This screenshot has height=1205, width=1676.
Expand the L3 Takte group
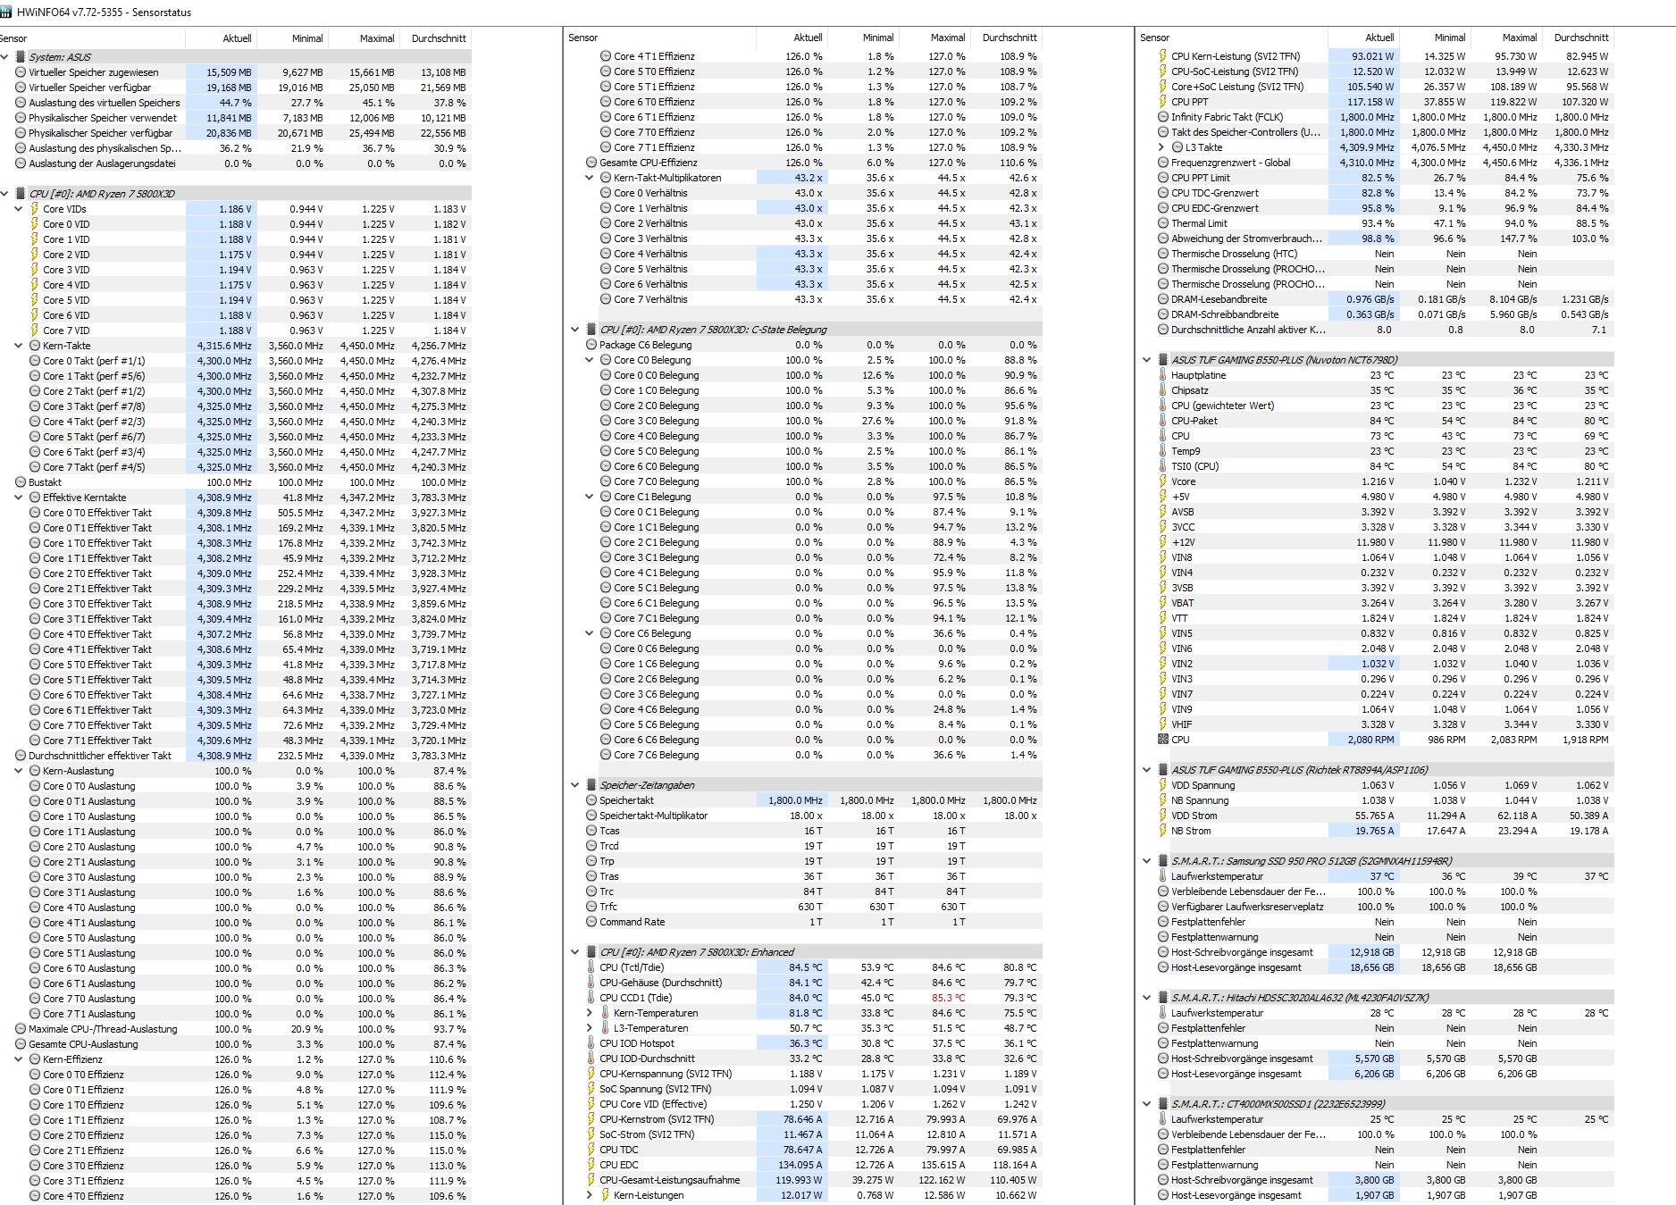pyautogui.click(x=1162, y=147)
